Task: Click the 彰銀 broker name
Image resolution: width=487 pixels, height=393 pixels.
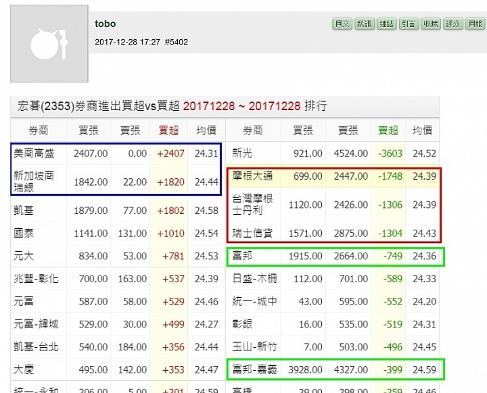Action: [242, 324]
